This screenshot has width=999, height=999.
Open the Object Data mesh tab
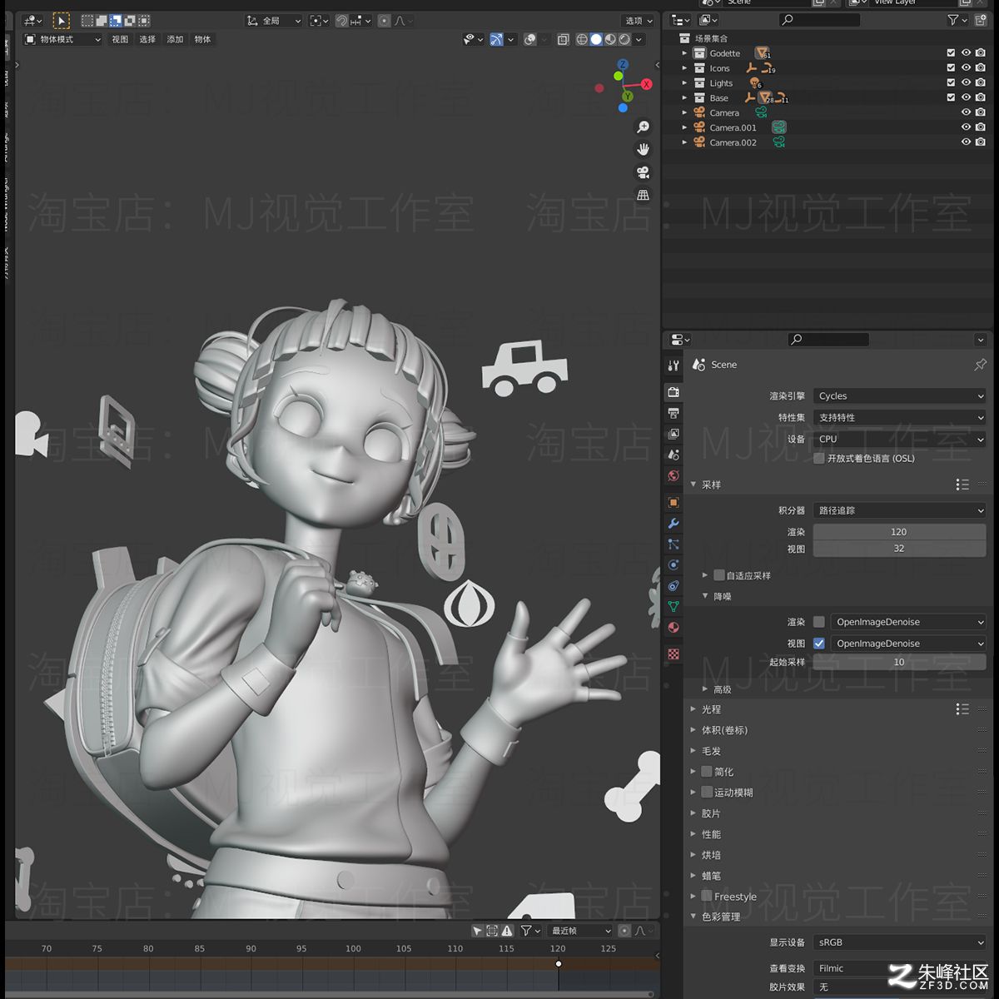673,607
